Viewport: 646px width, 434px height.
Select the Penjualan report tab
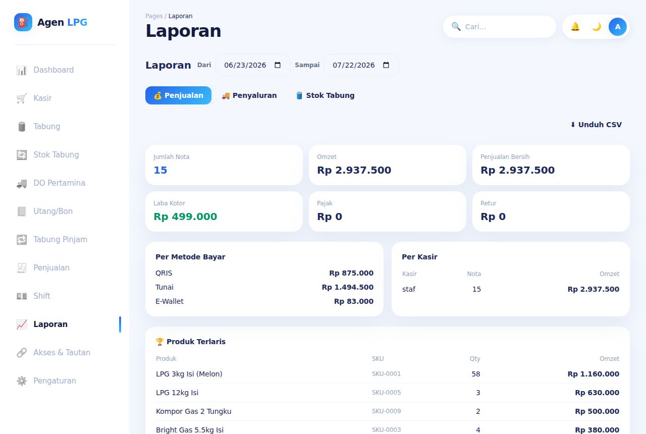point(178,95)
